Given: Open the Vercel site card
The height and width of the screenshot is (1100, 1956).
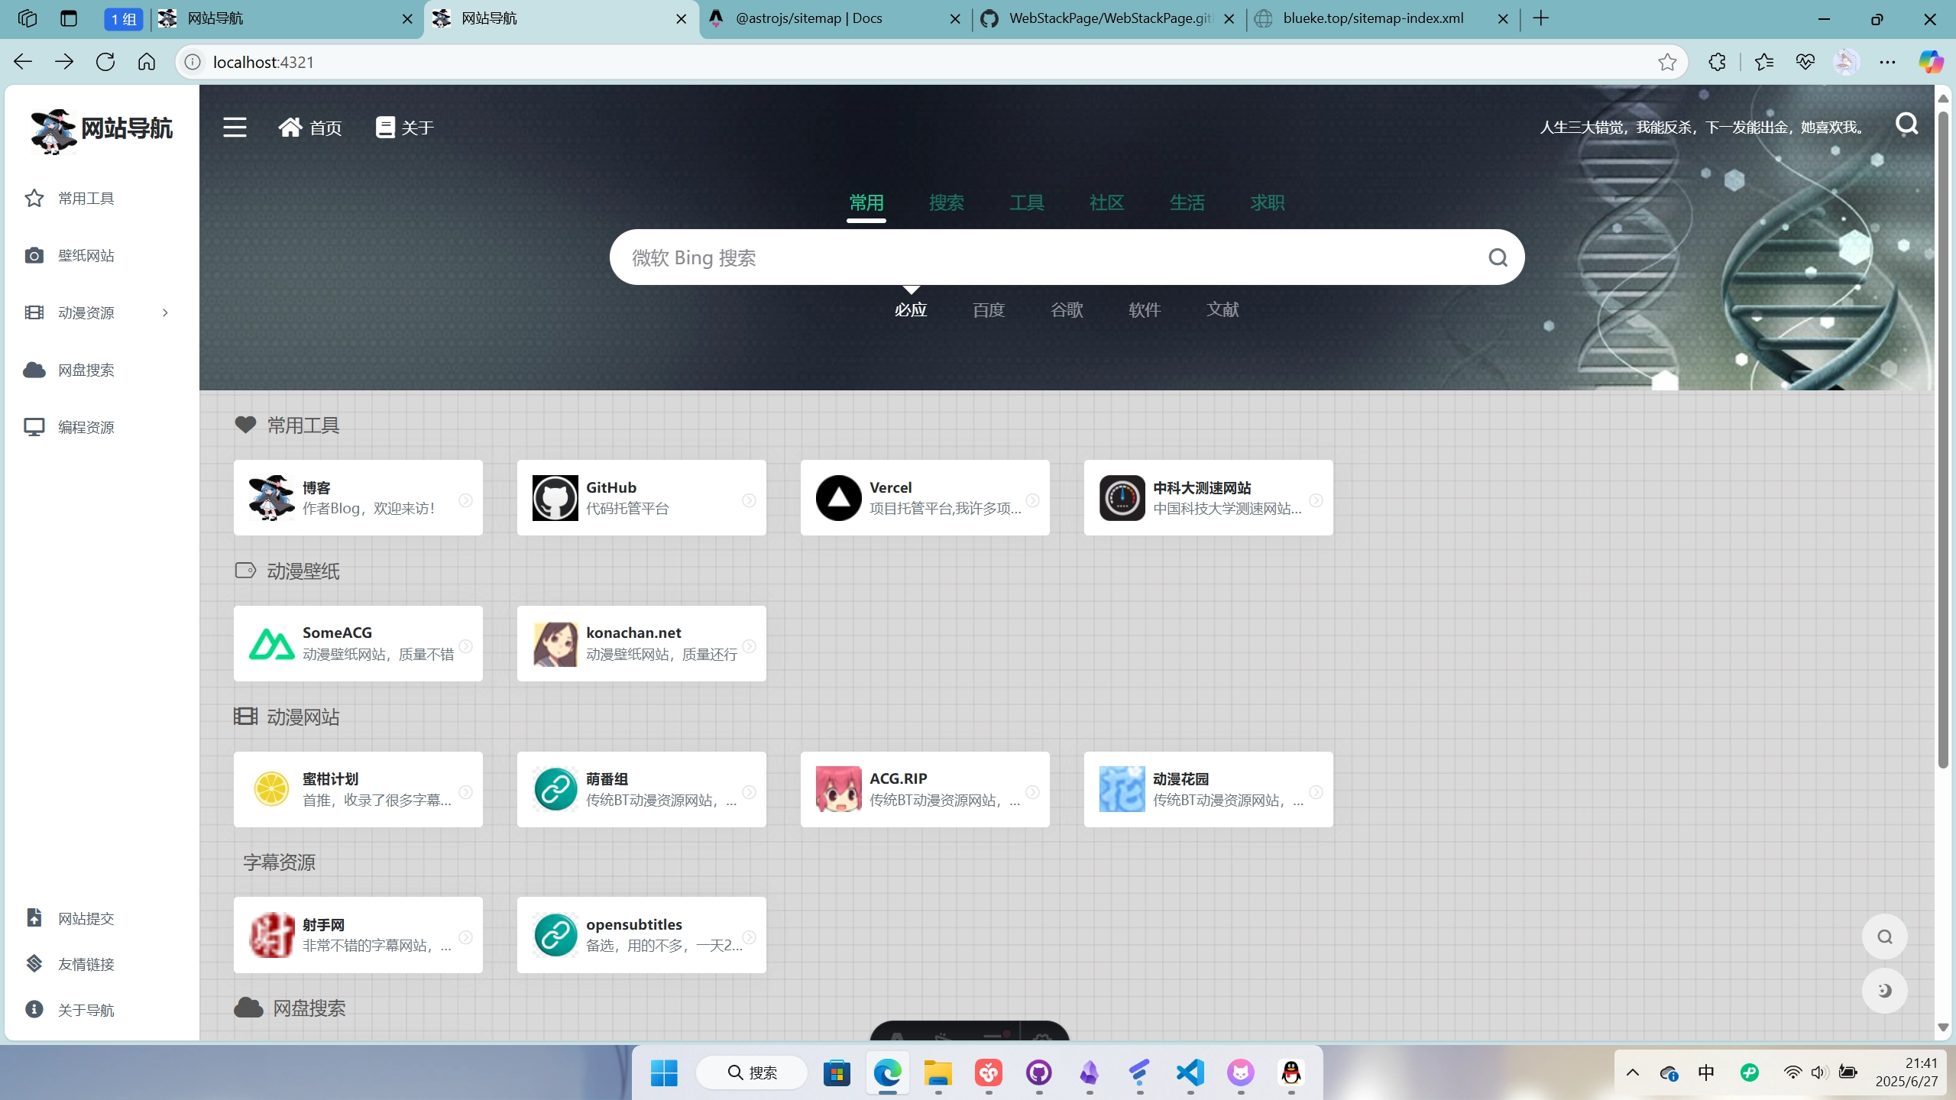Looking at the screenshot, I should [x=925, y=497].
